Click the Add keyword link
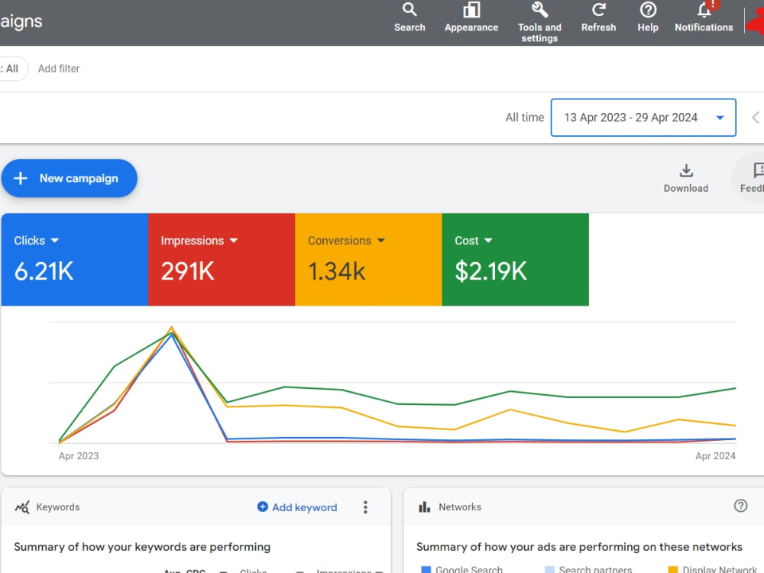Viewport: 764px width, 573px height. pos(305,507)
